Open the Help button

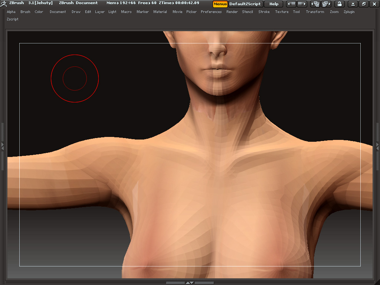click(x=273, y=4)
